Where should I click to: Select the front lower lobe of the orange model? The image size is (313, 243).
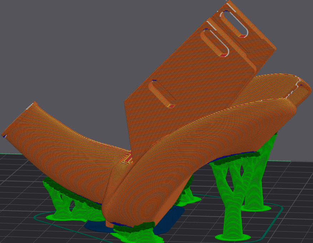coord(143,200)
